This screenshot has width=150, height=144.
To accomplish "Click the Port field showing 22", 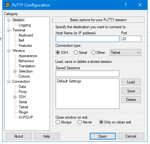I will (x=131, y=39).
